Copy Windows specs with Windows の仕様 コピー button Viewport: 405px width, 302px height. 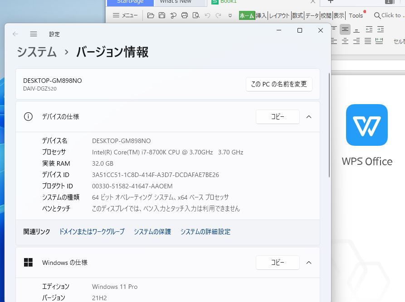278,263
